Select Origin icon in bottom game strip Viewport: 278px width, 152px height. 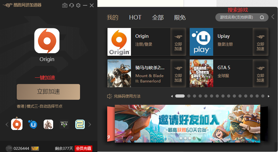pos(17,124)
